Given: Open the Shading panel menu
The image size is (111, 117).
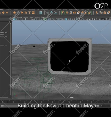Looking at the screenshot, I should click(20, 17).
